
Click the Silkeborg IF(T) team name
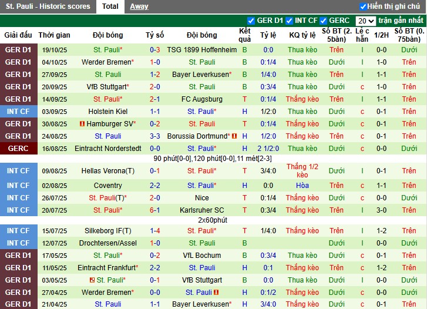point(108,231)
